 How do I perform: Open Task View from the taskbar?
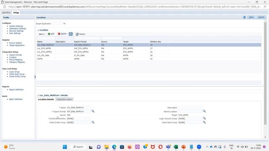tap(91, 147)
